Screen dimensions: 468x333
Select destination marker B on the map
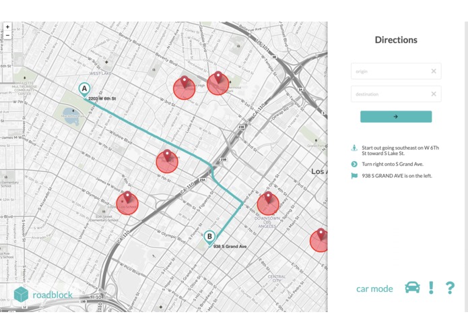(209, 238)
